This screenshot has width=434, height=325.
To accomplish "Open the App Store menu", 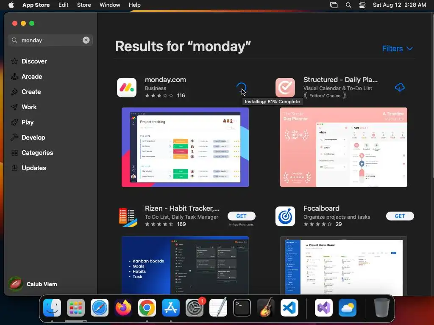I will (36, 5).
